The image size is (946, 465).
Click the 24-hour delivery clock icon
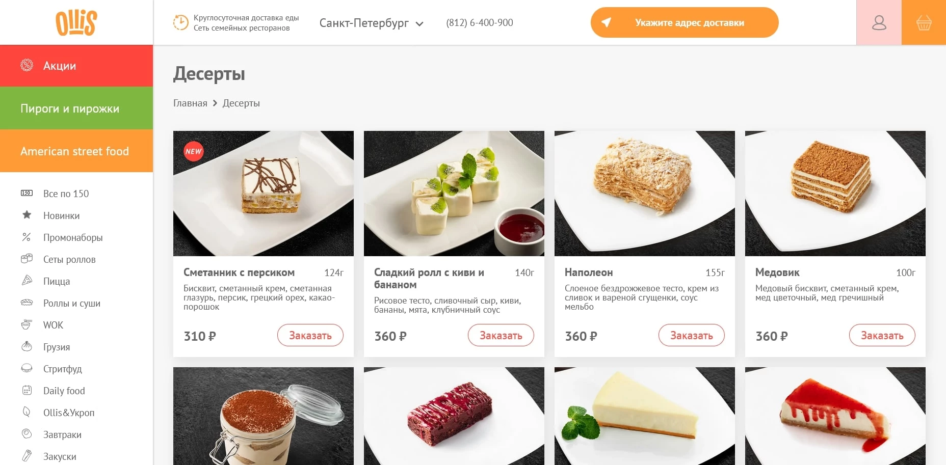tap(180, 22)
